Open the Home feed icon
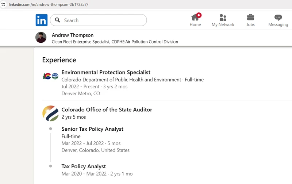Image resolution: width=292 pixels, height=184 pixels. click(x=195, y=18)
